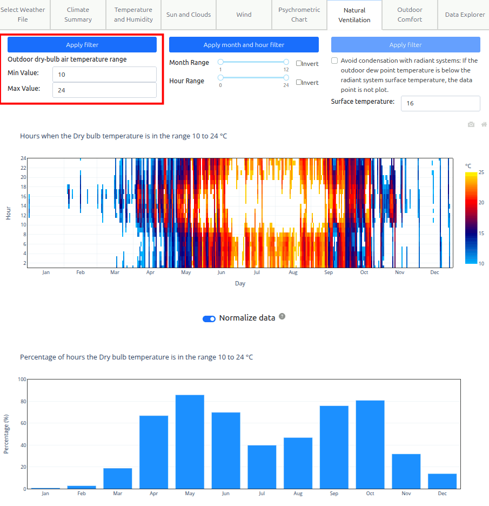
Task: Click the Surface temperature input box
Action: [440, 103]
